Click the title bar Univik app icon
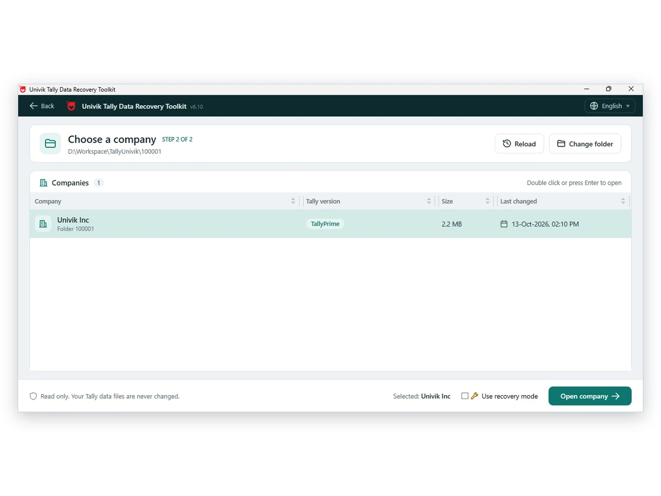The height and width of the screenshot is (496, 661). (x=23, y=89)
